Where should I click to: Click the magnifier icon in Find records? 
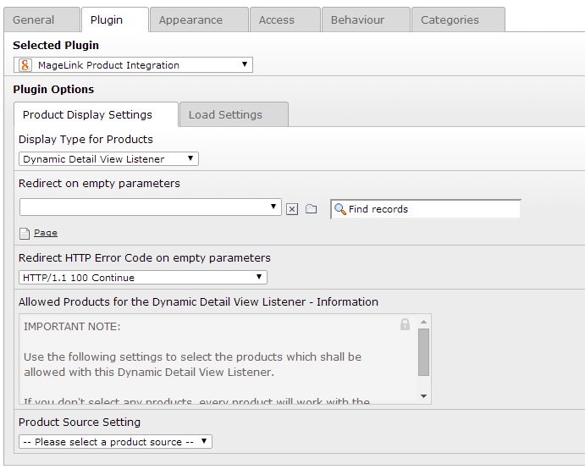tap(340, 209)
